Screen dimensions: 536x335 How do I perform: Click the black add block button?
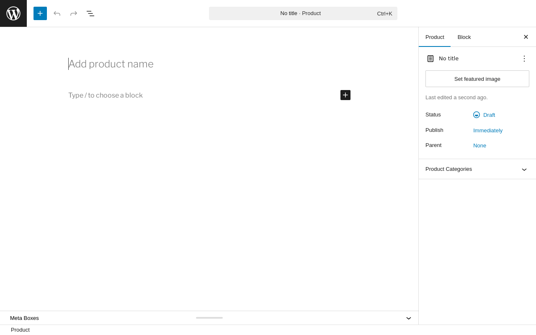[345, 95]
